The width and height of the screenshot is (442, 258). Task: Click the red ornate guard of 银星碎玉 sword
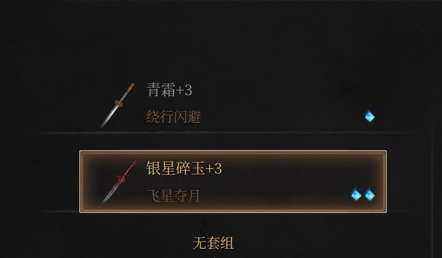[121, 178]
